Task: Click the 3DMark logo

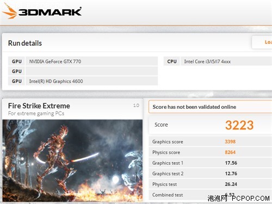Action: (x=42, y=11)
